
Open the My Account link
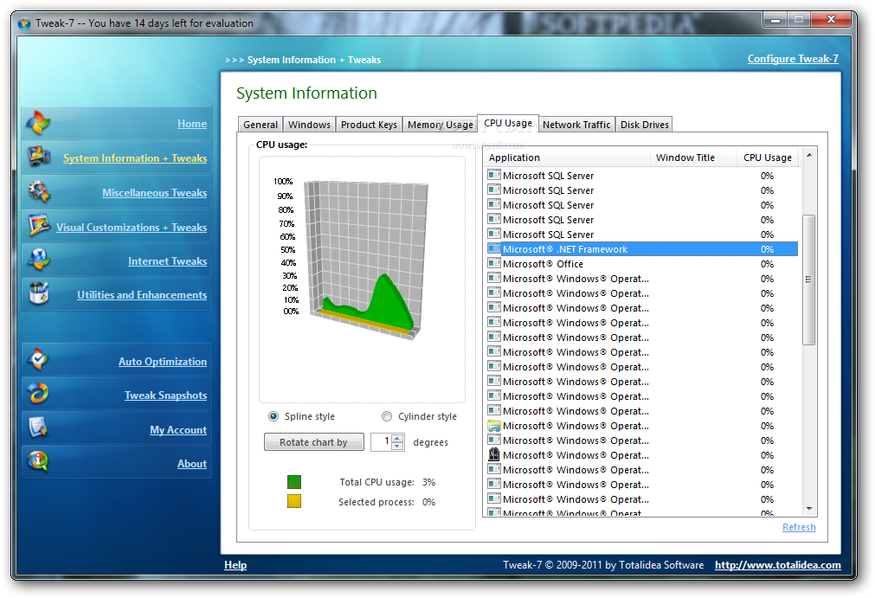pyautogui.click(x=178, y=430)
